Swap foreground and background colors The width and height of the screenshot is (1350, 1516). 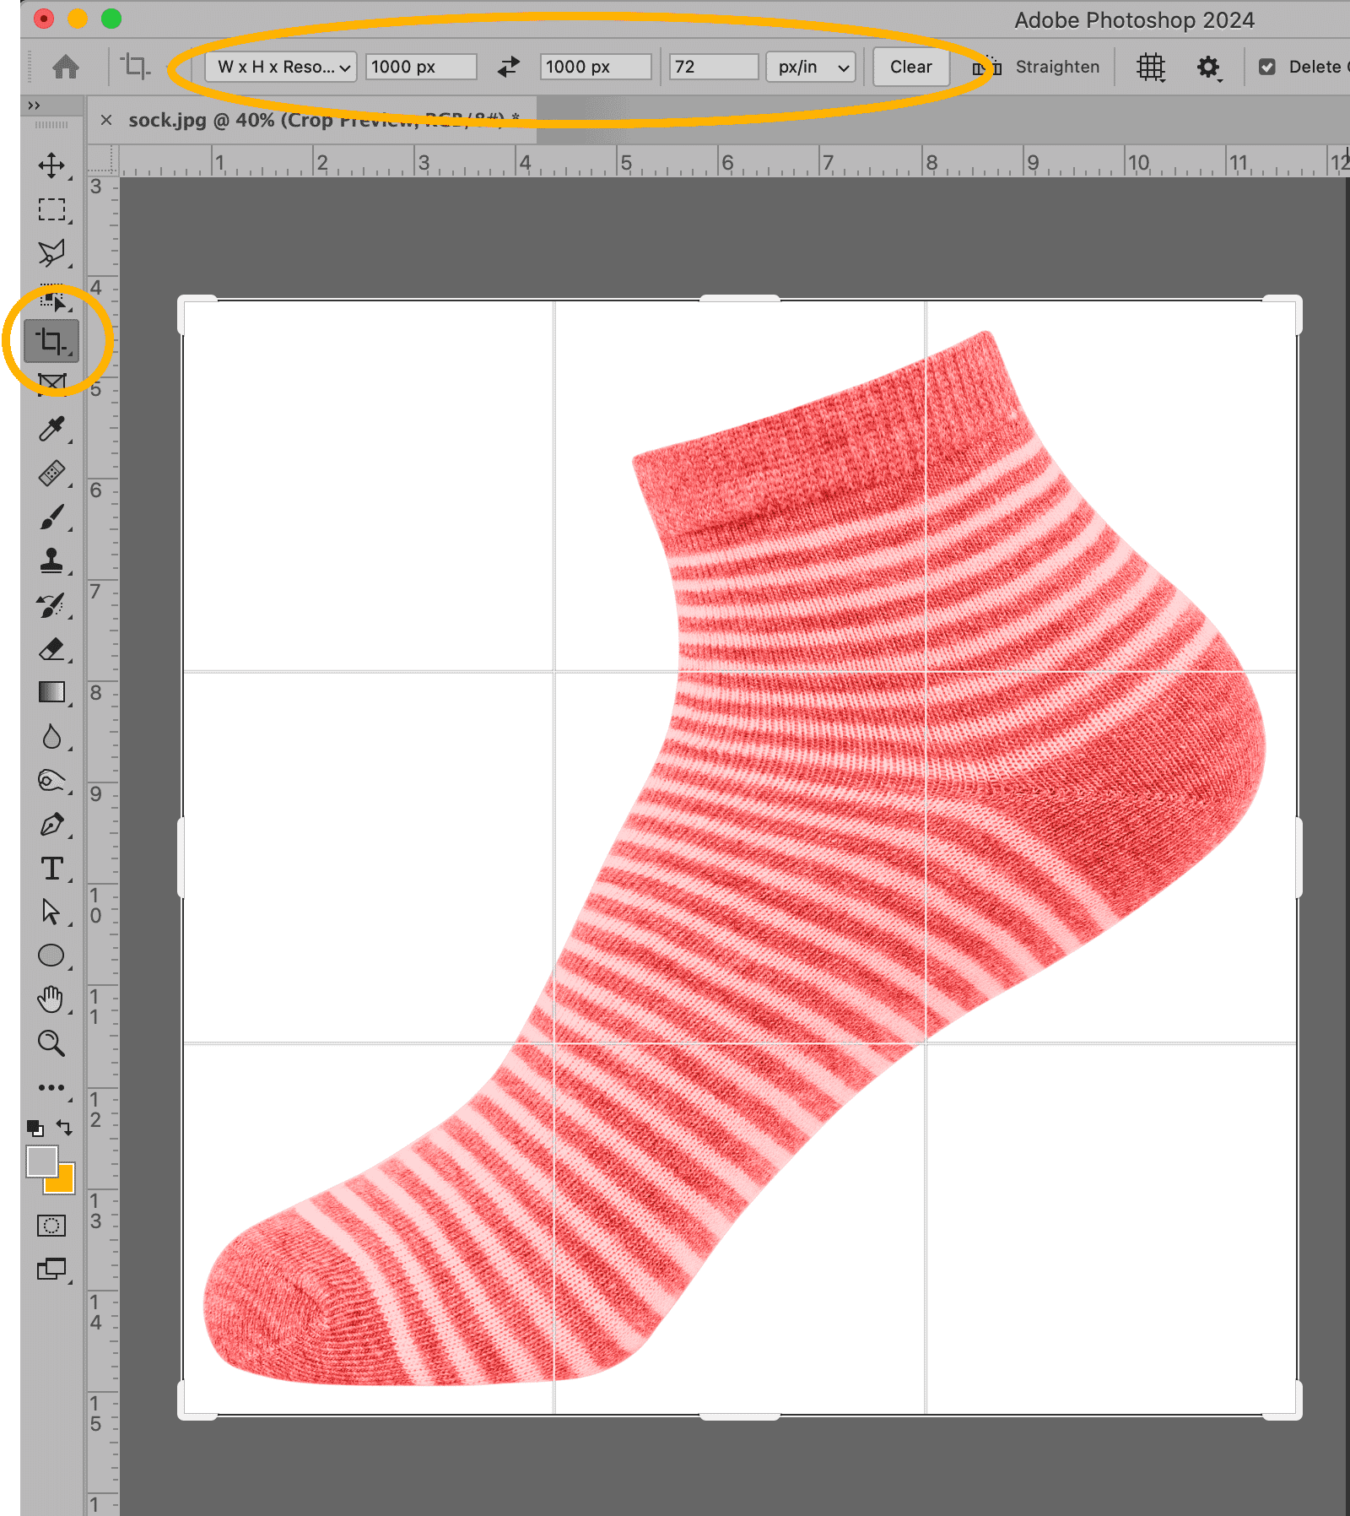[65, 1127]
